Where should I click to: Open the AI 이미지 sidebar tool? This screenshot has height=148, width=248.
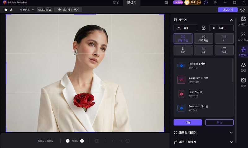click(243, 21)
